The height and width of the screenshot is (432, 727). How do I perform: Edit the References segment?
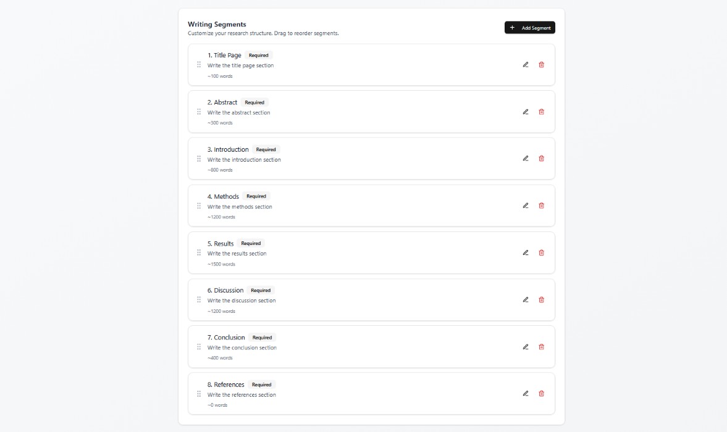(526, 394)
